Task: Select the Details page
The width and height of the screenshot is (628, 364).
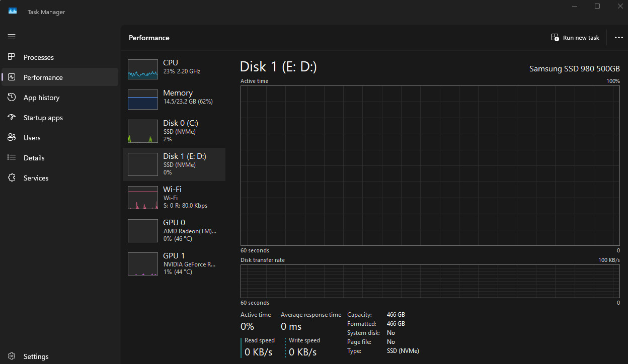Action: coord(60,158)
